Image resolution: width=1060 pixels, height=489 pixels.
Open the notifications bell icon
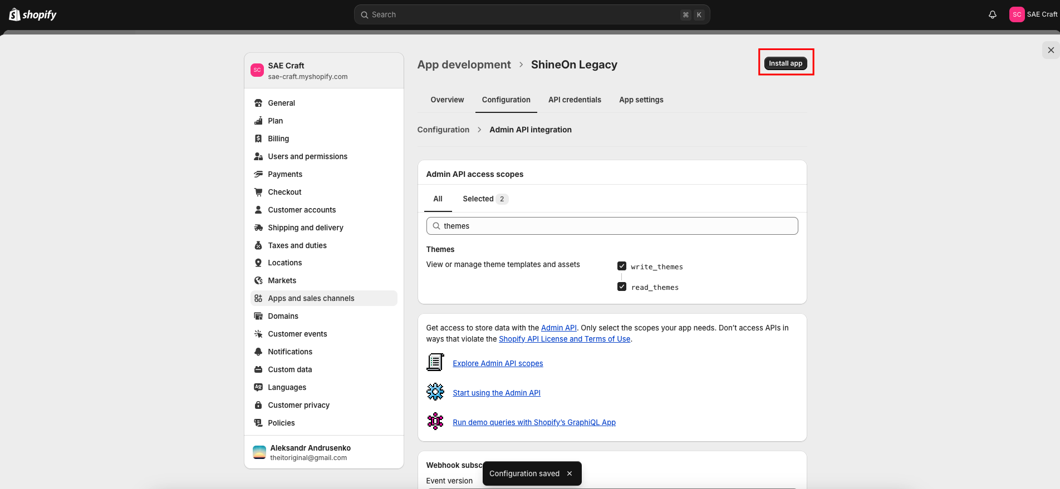[x=993, y=14]
